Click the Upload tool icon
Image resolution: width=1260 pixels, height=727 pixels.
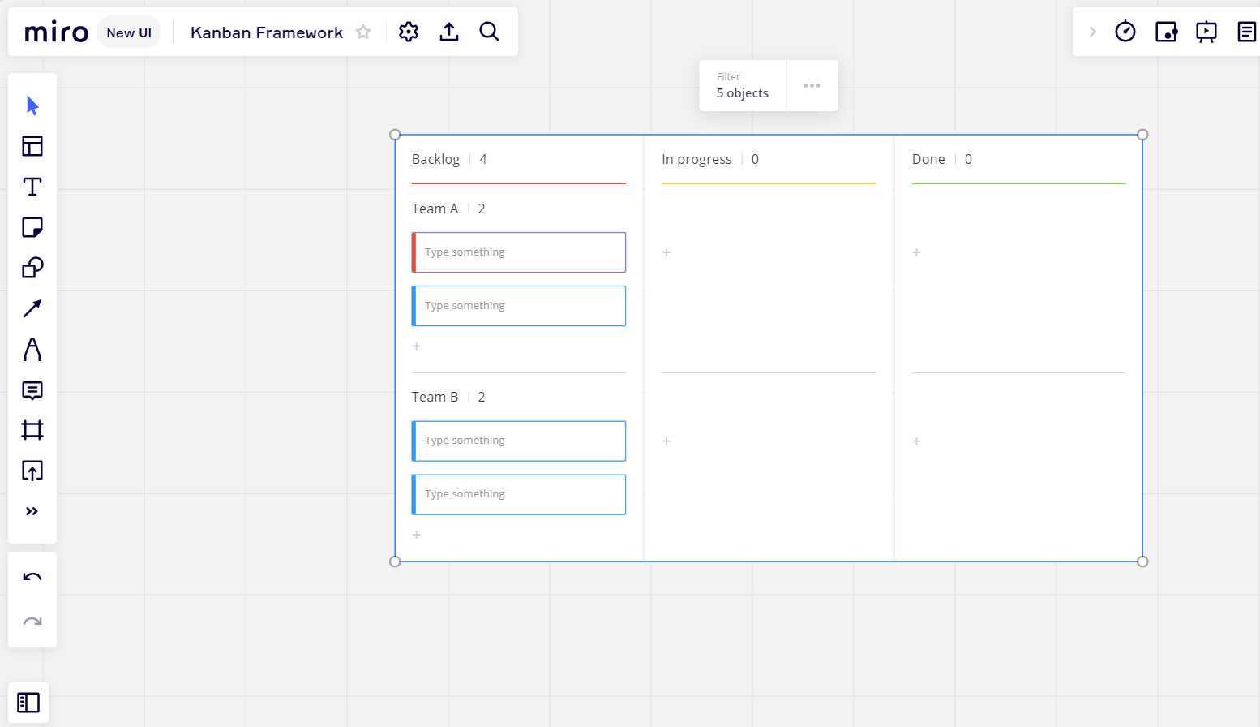pyautogui.click(x=32, y=471)
